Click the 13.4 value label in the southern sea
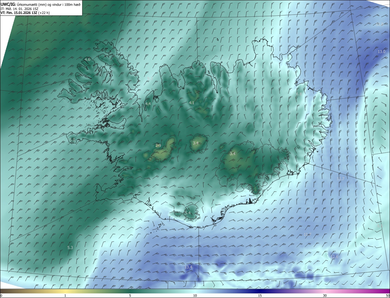This screenshot has height=298, width=390. 188,267
